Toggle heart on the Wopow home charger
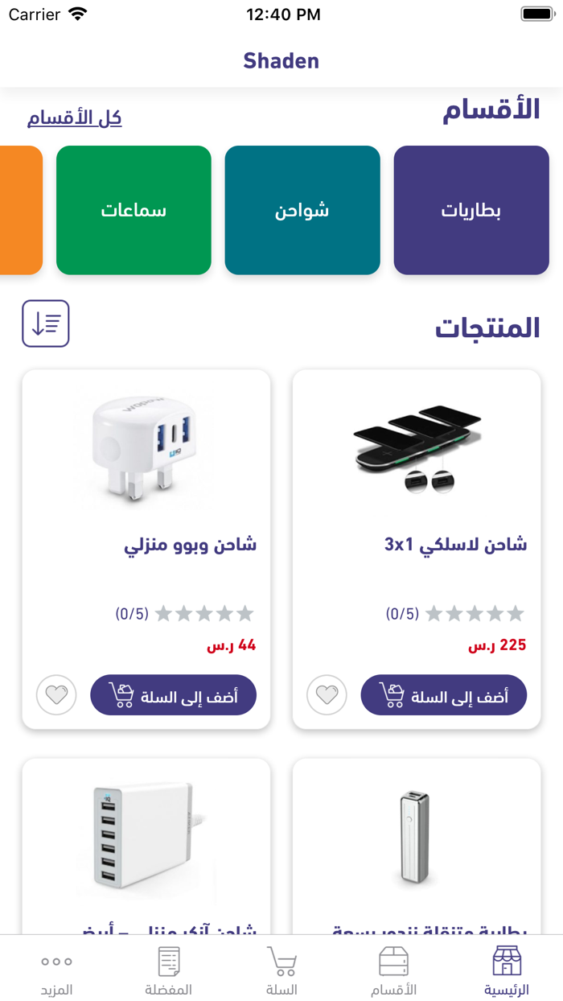Image resolution: width=563 pixels, height=1001 pixels. click(56, 695)
